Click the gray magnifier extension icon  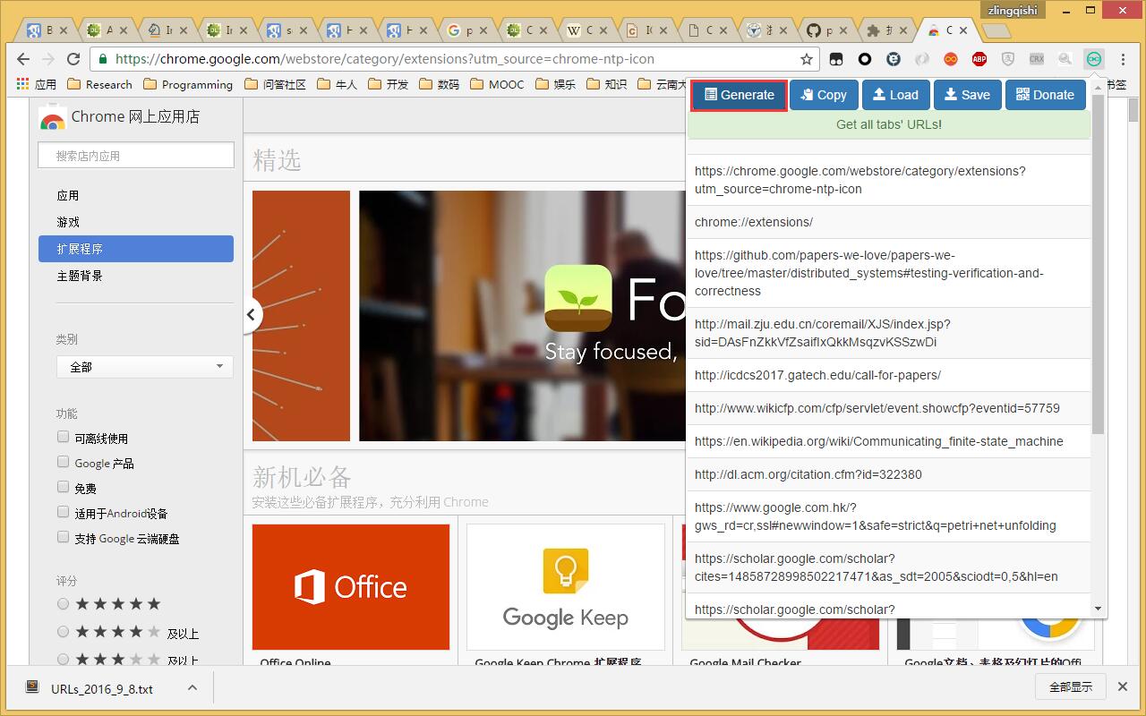coord(1065,59)
